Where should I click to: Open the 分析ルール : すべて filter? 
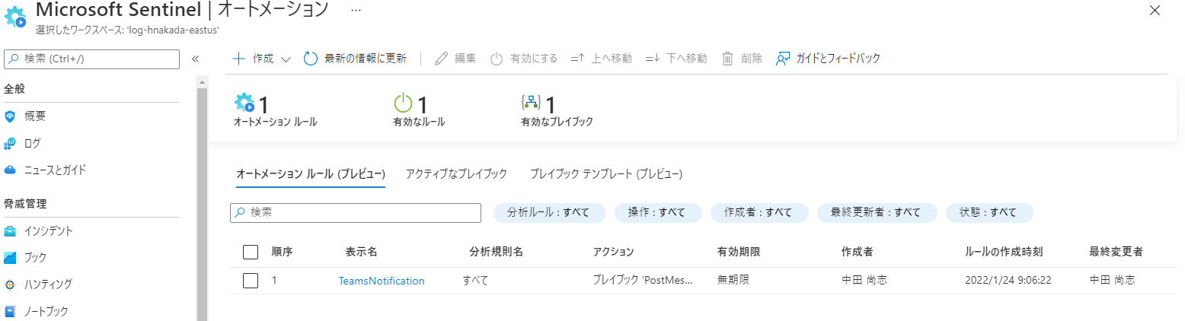point(549,213)
